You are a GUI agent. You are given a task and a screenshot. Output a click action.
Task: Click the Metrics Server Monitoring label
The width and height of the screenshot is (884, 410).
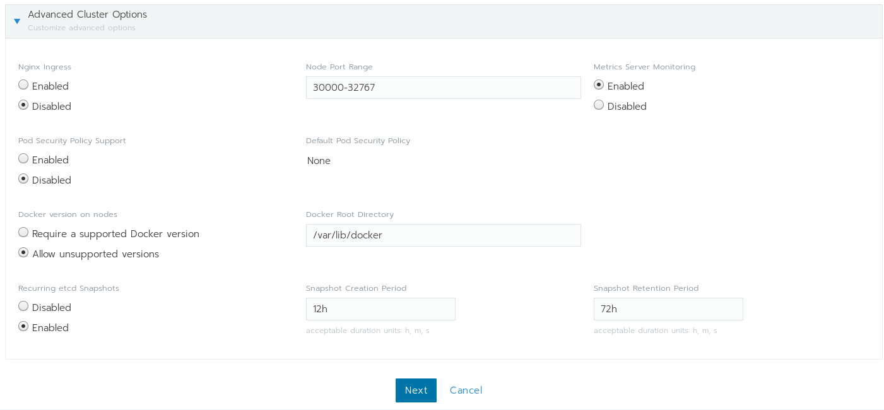point(644,67)
